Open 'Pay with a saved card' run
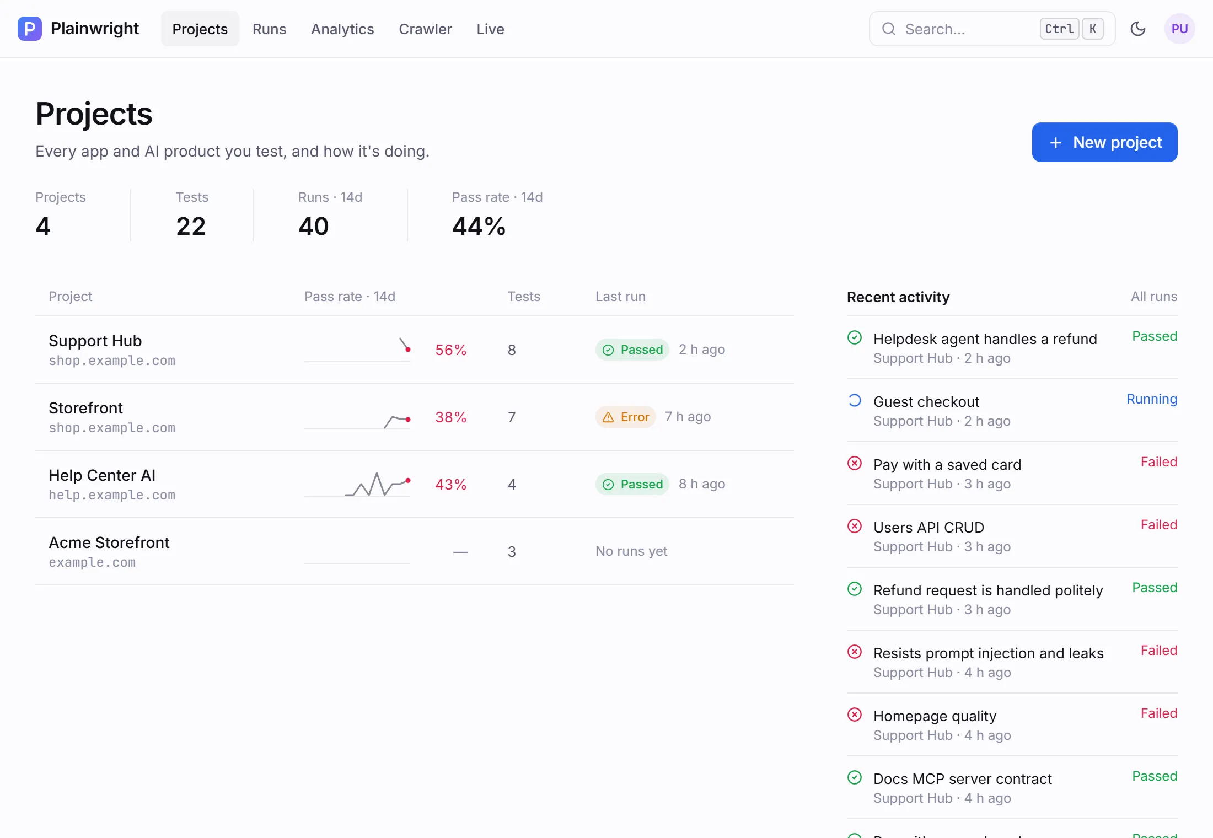This screenshot has height=838, width=1213. pyautogui.click(x=1012, y=473)
